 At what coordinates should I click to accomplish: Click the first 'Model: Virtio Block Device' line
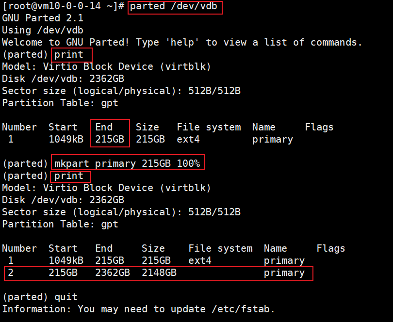(x=107, y=67)
